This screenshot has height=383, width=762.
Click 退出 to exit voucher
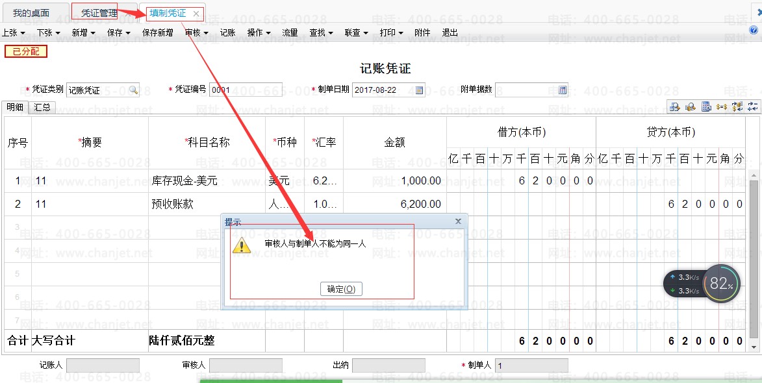pyautogui.click(x=450, y=32)
